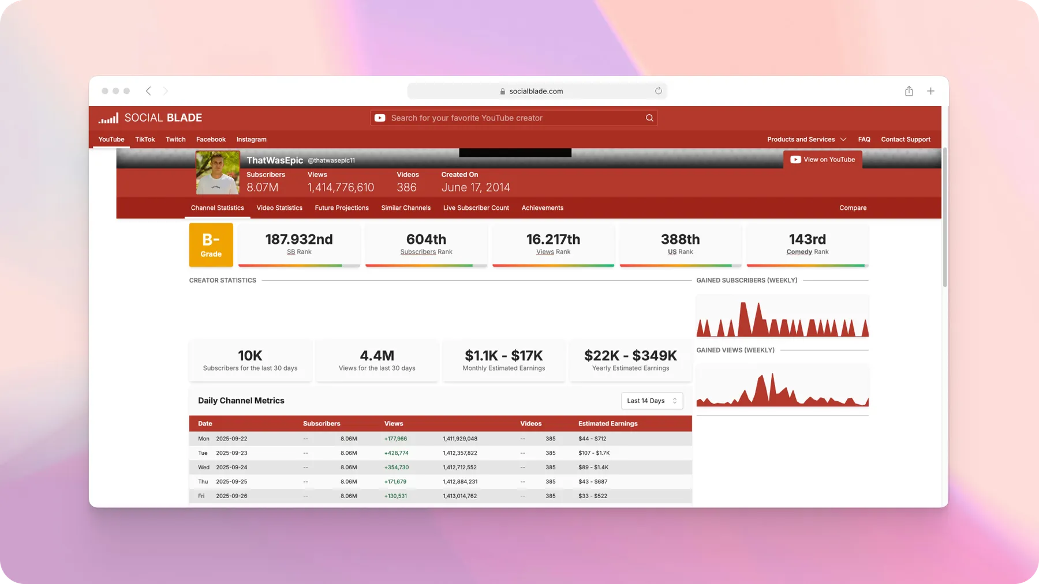Click the Social Blade logo icon

click(x=109, y=118)
